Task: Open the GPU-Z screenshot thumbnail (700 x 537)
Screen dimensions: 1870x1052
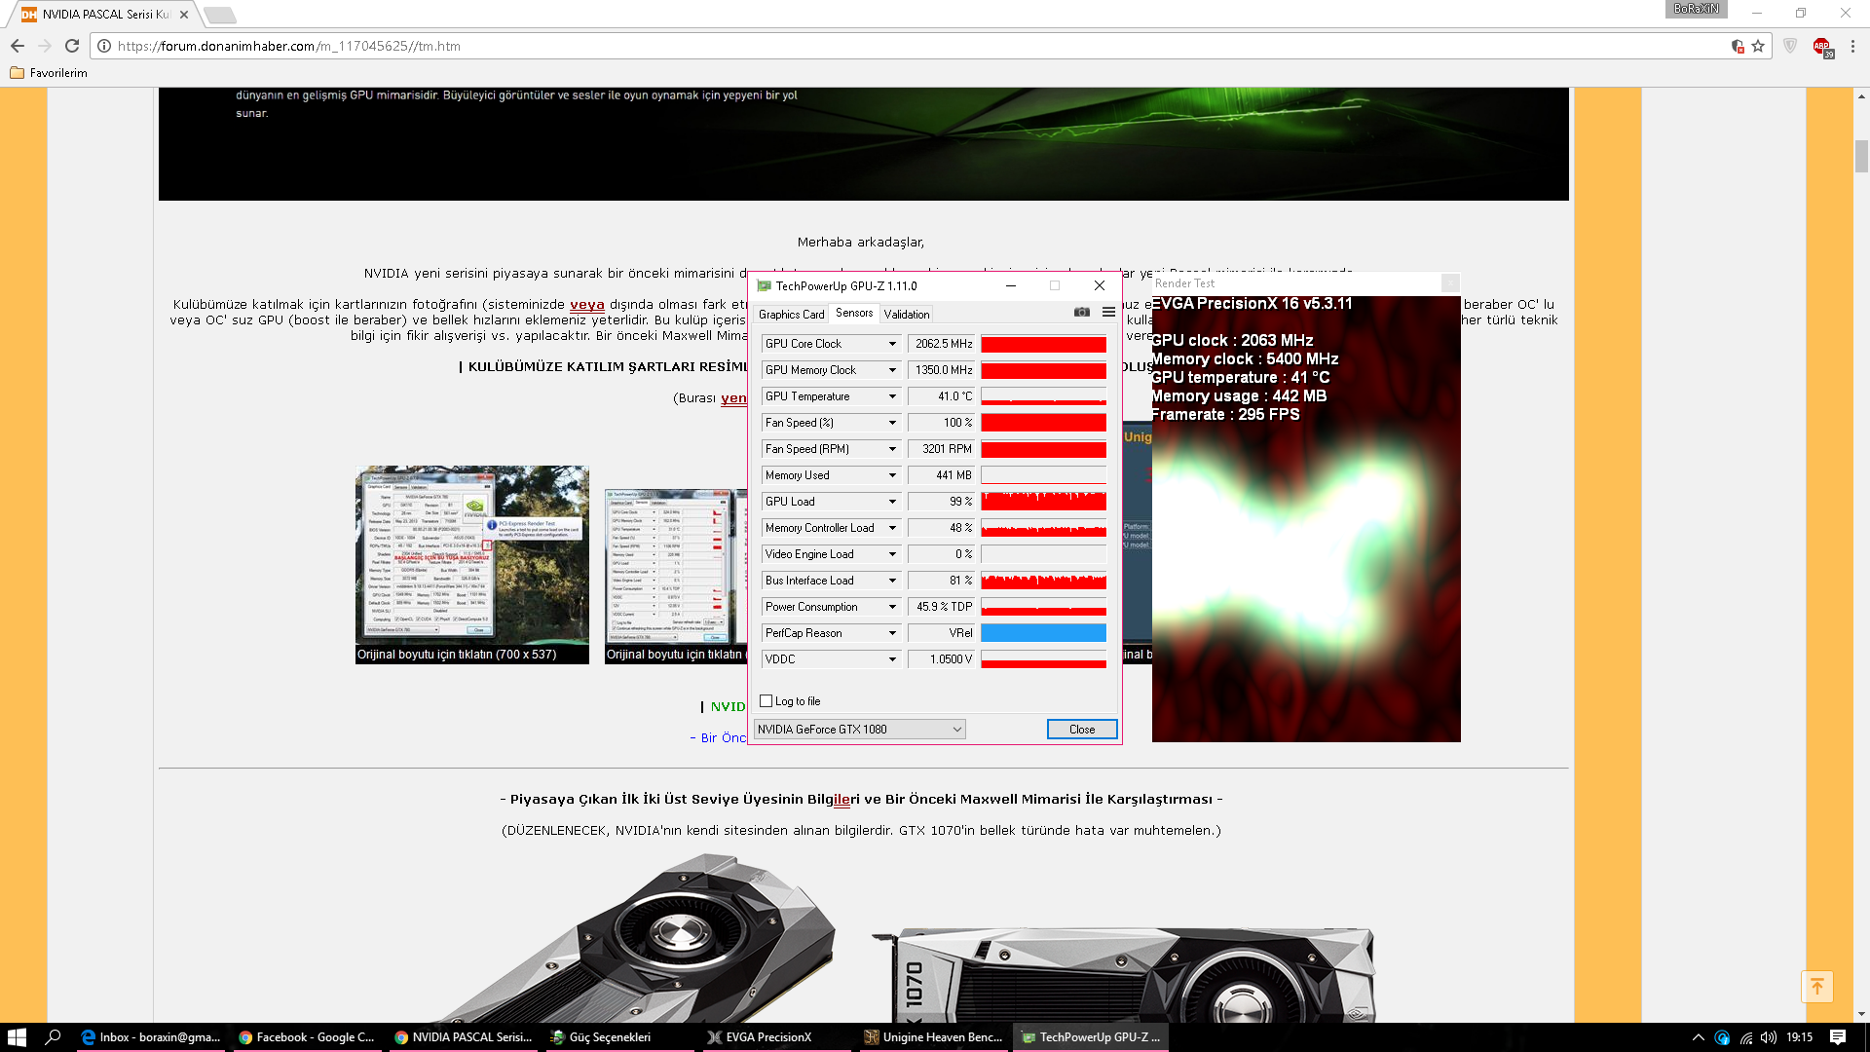Action: [472, 565]
